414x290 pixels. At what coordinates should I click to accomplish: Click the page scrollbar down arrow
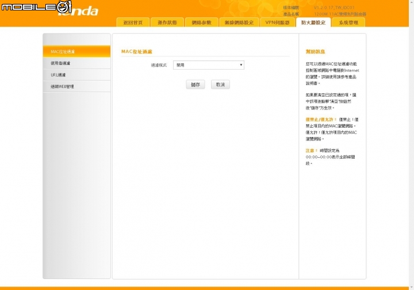coord(411,287)
